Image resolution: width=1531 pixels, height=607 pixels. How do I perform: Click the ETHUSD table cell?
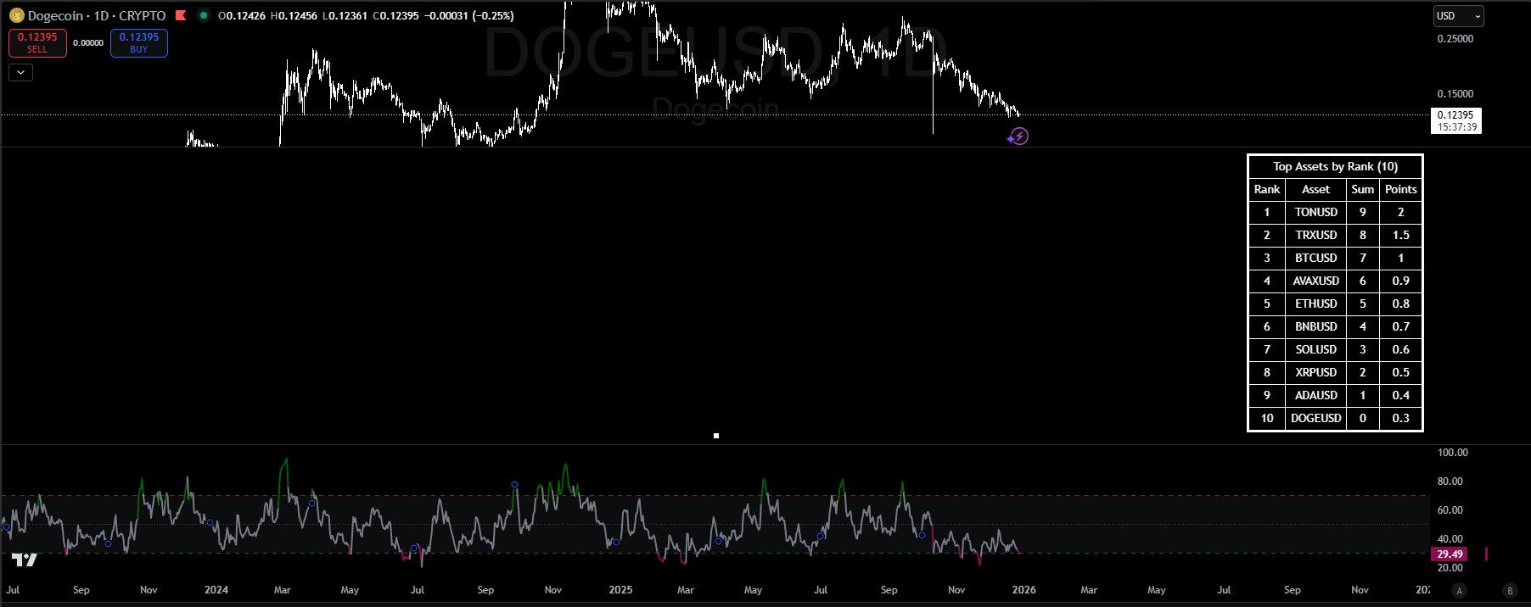coord(1315,303)
